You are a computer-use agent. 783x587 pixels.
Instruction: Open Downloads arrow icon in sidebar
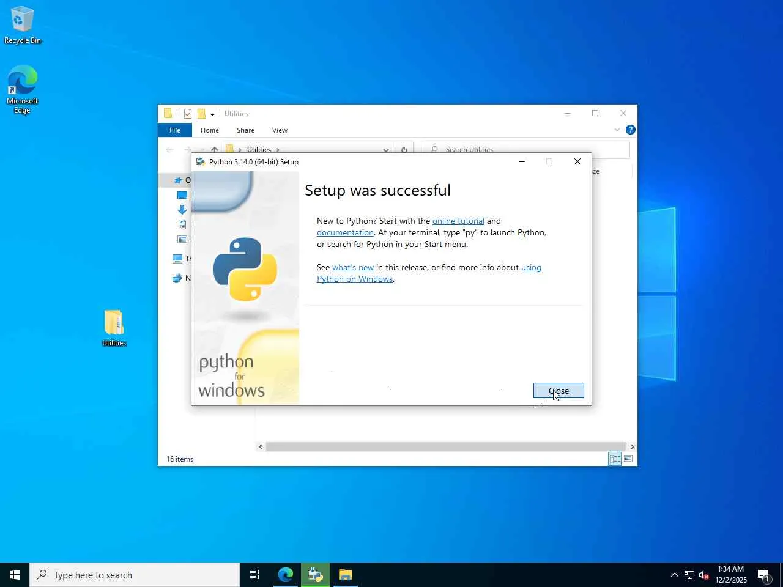tap(182, 210)
